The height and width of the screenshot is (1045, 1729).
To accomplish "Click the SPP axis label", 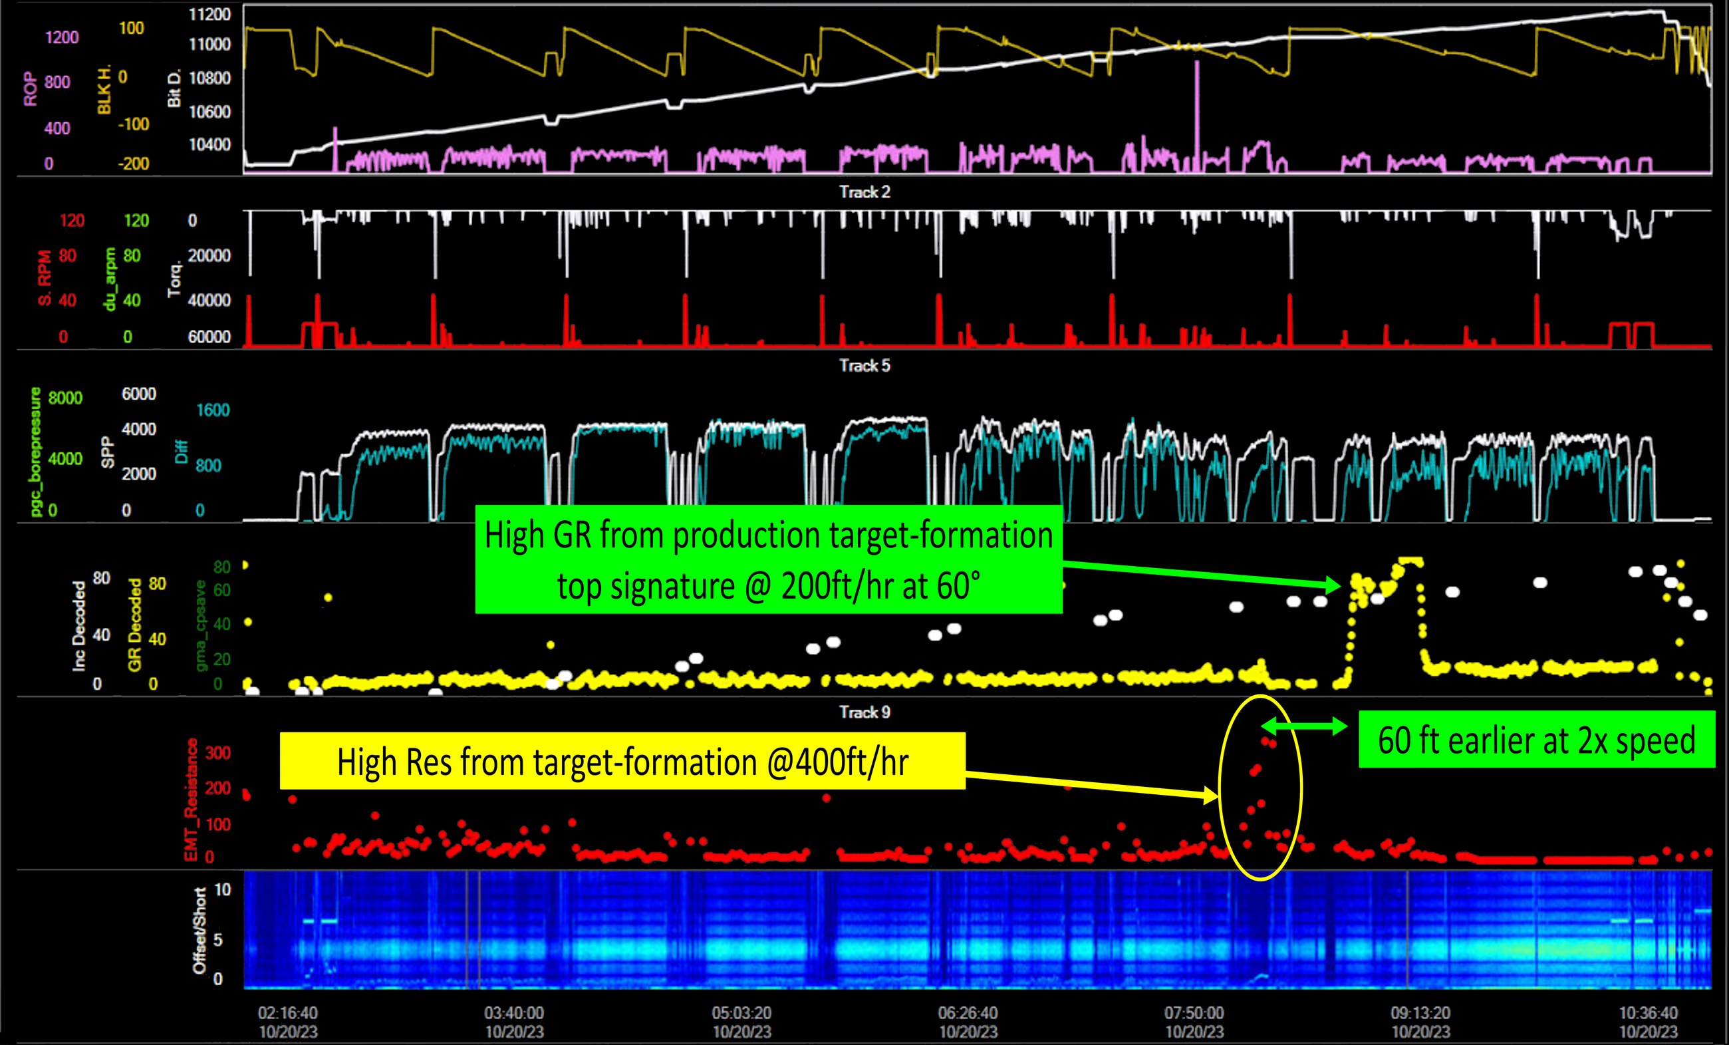I will click(x=107, y=452).
